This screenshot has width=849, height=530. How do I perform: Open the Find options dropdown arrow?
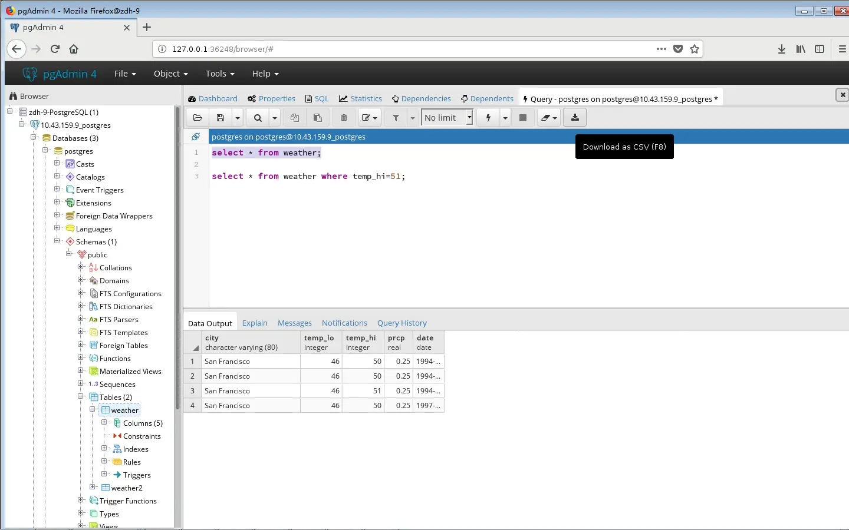tap(275, 118)
